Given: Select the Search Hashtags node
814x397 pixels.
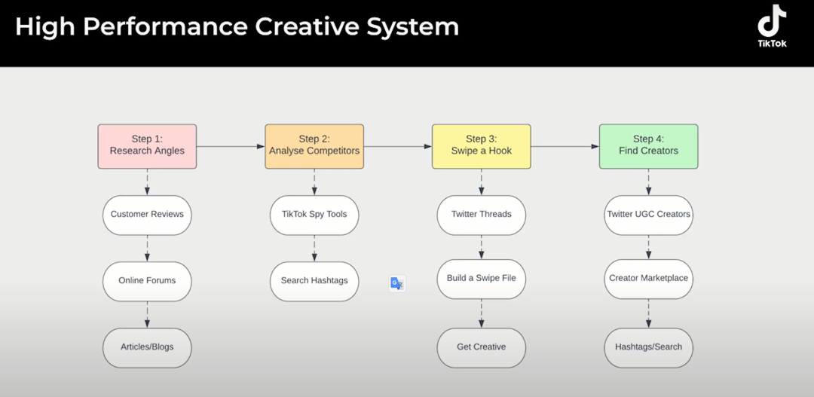Looking at the screenshot, I should tap(314, 281).
